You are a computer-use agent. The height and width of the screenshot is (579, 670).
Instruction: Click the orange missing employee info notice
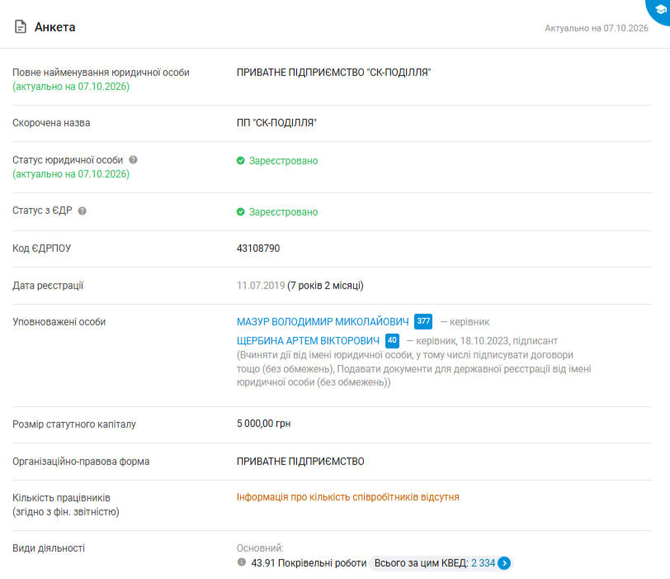click(x=348, y=497)
